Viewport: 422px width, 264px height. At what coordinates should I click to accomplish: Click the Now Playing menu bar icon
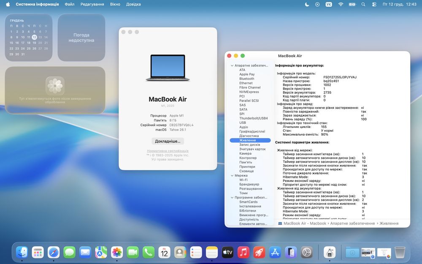coord(318,4)
